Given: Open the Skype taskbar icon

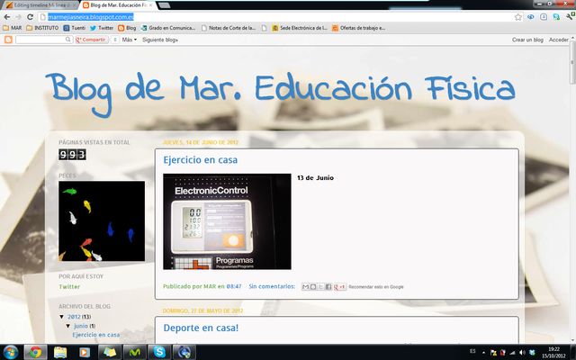Looking at the screenshot, I should point(159,353).
